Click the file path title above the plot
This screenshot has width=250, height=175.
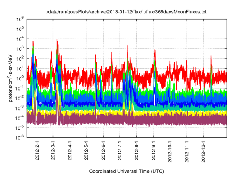coord(126,12)
